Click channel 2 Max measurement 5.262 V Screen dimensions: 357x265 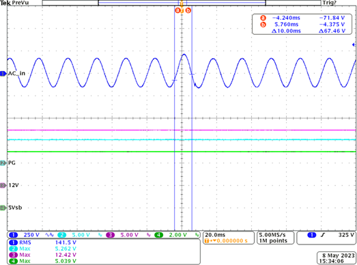point(42,249)
